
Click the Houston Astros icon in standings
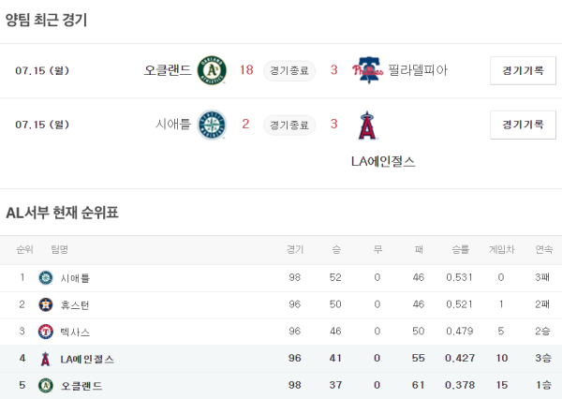click(45, 304)
